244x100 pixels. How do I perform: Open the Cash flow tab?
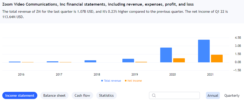[82, 95]
